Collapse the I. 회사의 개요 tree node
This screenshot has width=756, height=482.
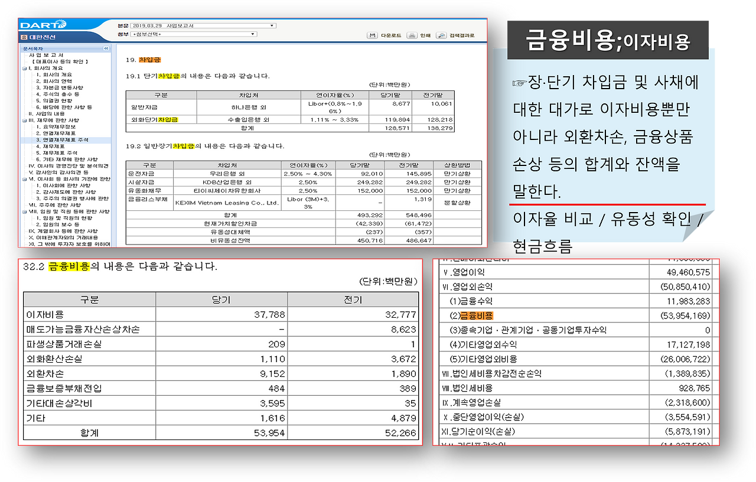click(24, 68)
